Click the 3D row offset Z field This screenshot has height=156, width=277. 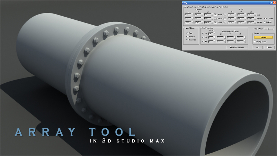[240, 42]
